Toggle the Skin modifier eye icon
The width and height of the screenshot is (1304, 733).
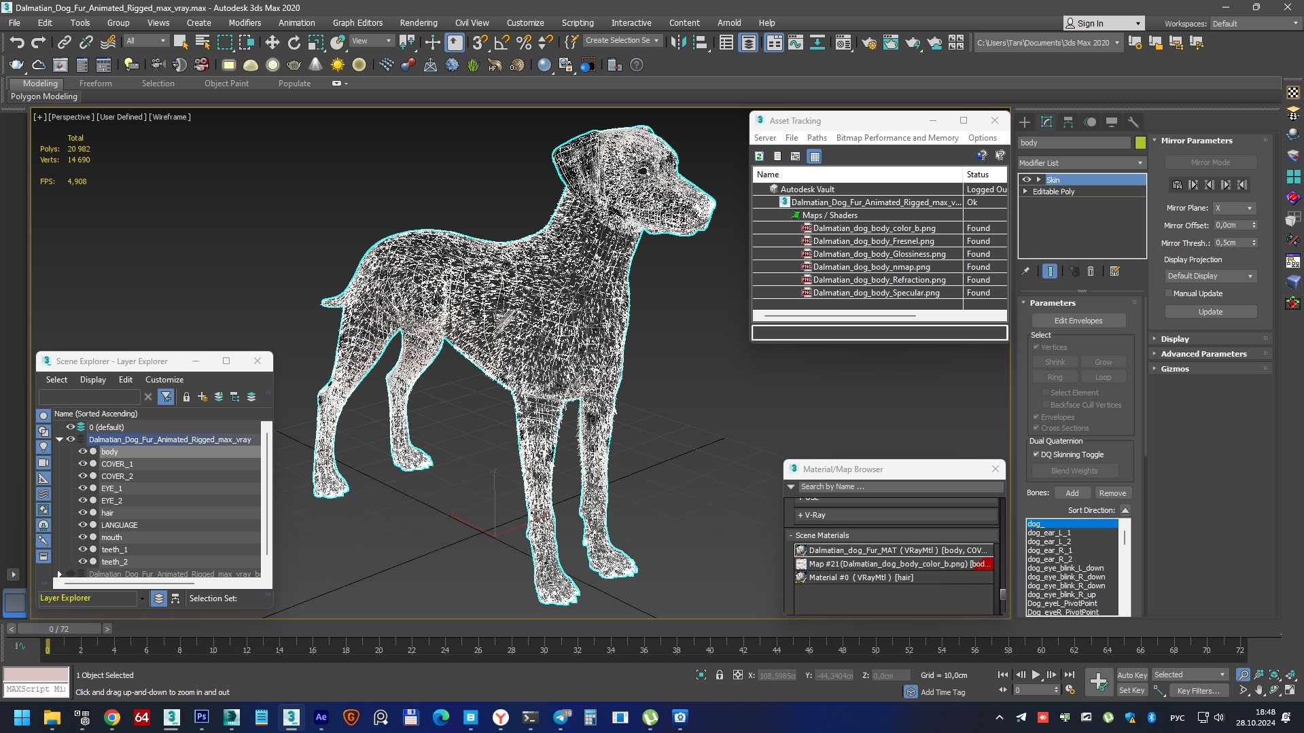(1027, 179)
